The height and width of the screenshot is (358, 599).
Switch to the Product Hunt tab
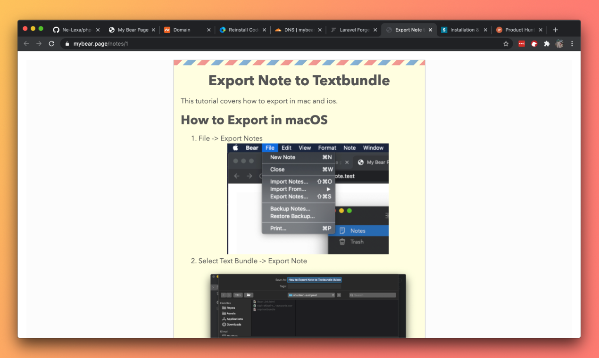pos(519,30)
